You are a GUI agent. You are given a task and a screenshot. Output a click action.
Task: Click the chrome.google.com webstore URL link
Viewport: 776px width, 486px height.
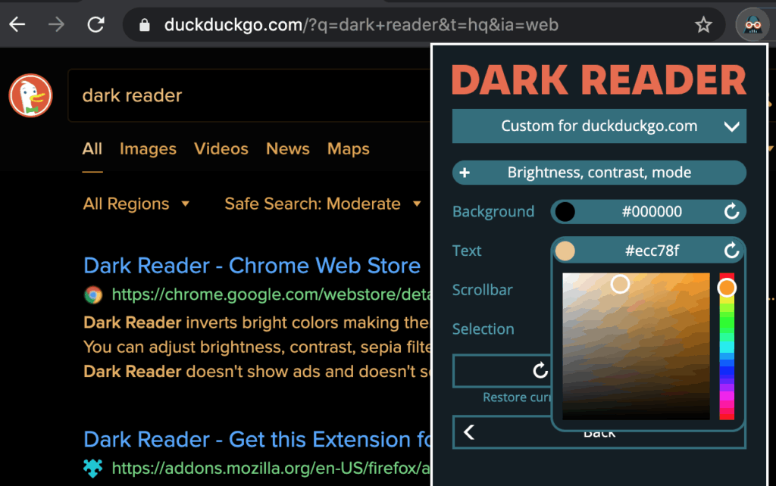coord(271,294)
